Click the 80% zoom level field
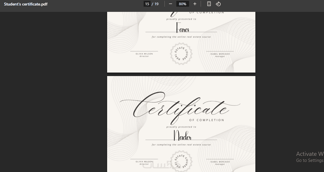This screenshot has height=172, width=324. [x=182, y=4]
